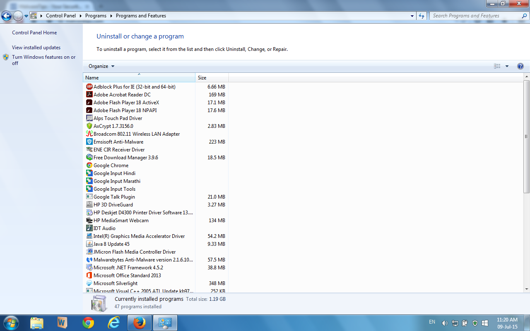
Task: Select the HP MediaSmart Webcam icon
Action: [x=89, y=221]
